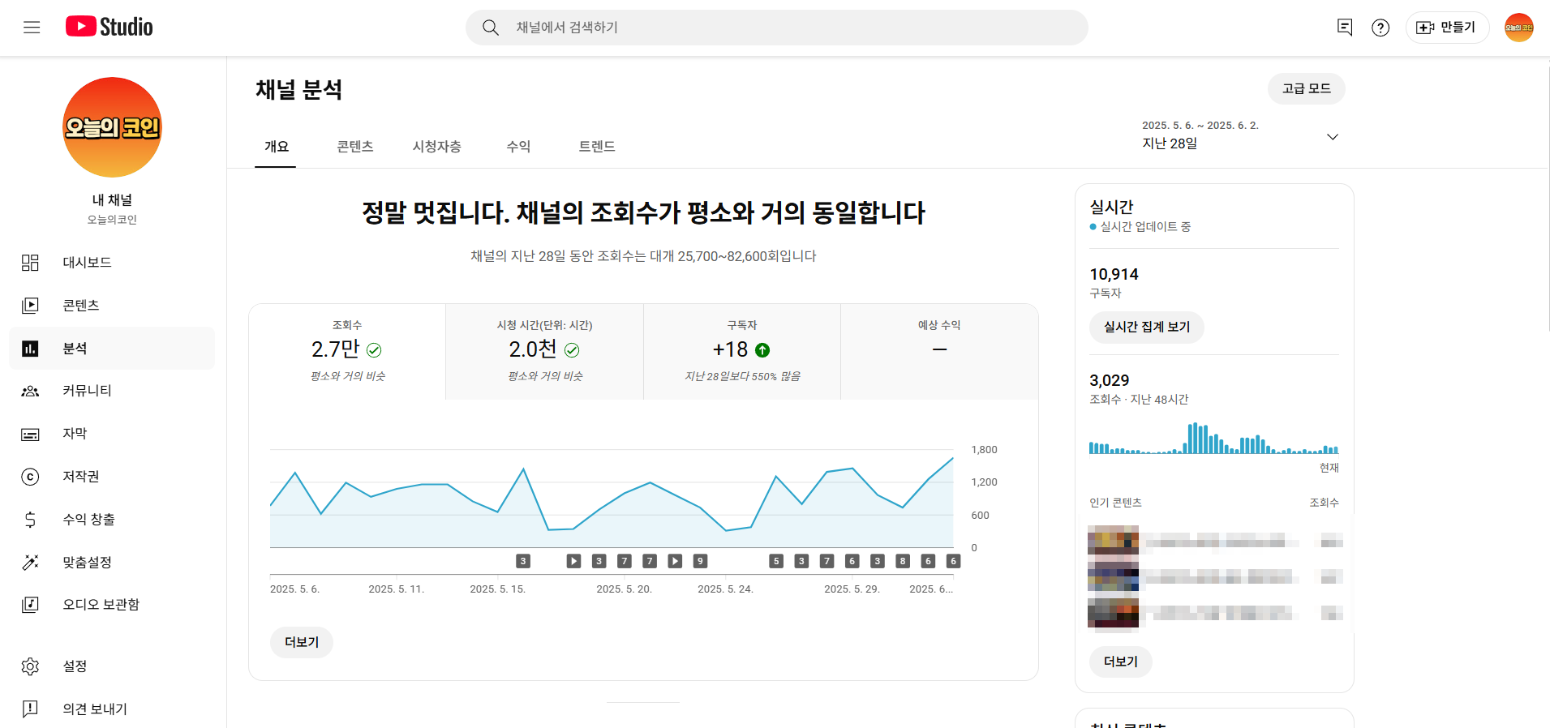The image size is (1550, 728).
Task: Open the feedback comment icon in header
Action: coord(1344,28)
